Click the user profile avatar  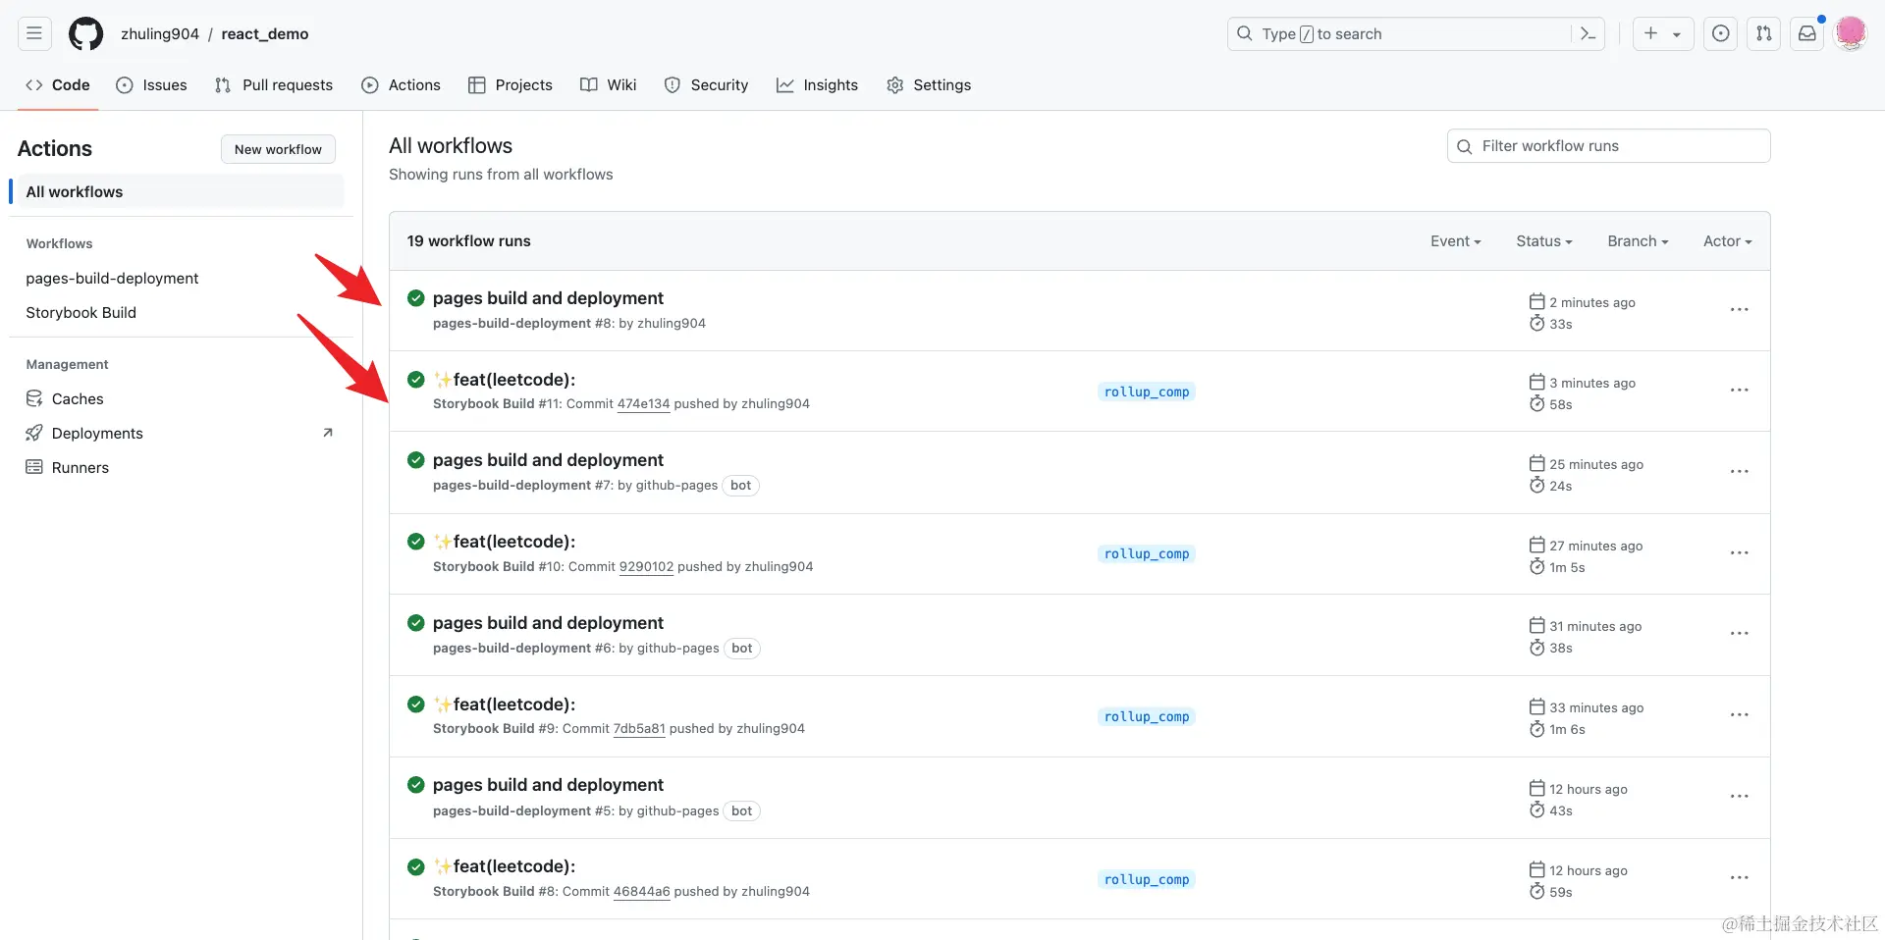(x=1850, y=32)
